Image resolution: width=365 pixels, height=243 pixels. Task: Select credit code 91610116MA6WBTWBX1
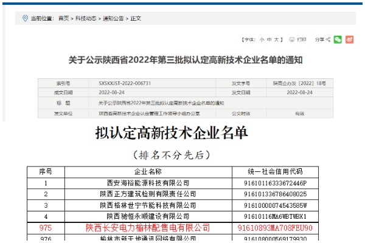coord(275,216)
